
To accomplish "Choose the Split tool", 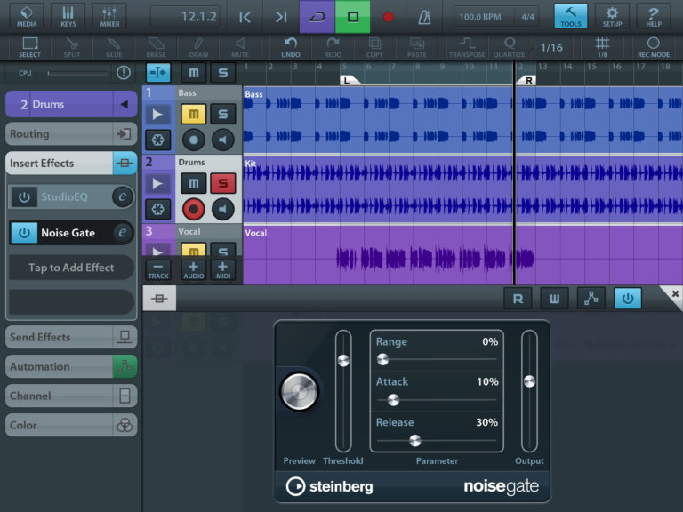I will 72,47.
